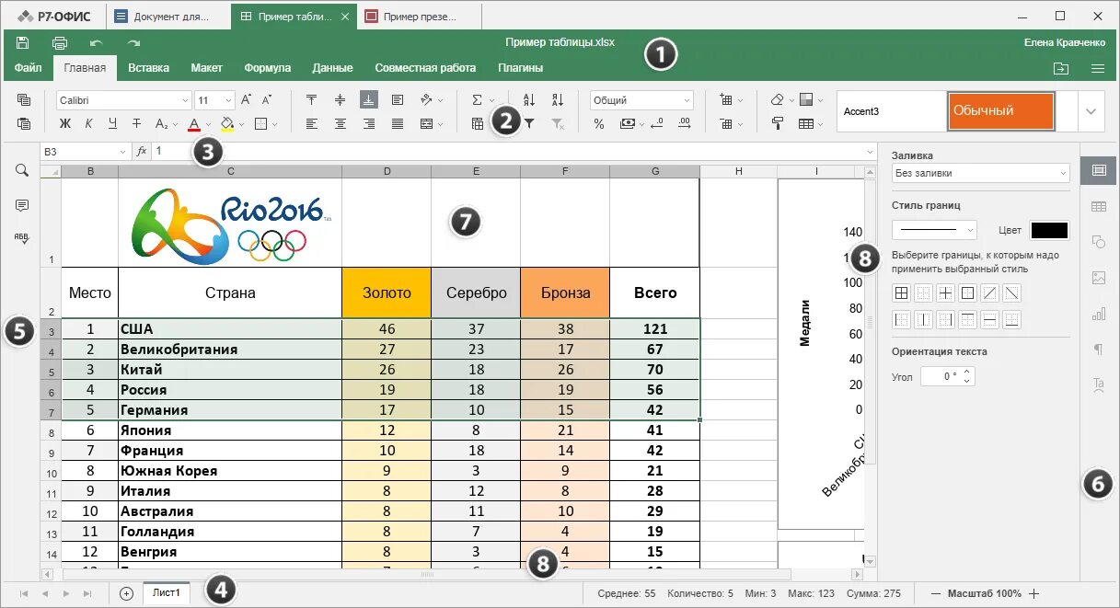The height and width of the screenshot is (608, 1120).
Task: Justify text in cells
Action: click(x=398, y=123)
